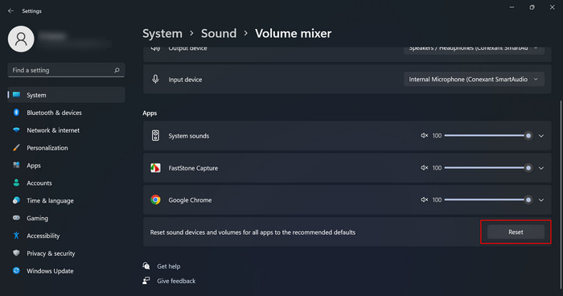Click the microphone icon beside Input device
Image resolution: width=563 pixels, height=296 pixels.
(155, 79)
